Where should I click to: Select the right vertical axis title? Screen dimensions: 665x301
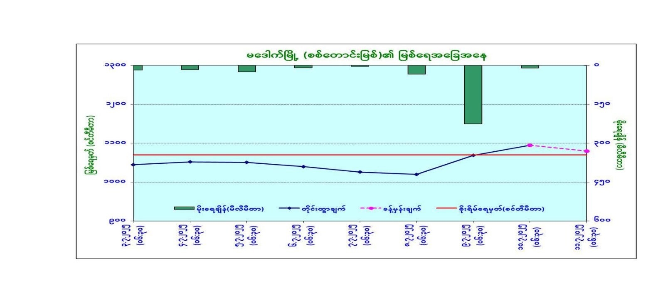[621, 145]
